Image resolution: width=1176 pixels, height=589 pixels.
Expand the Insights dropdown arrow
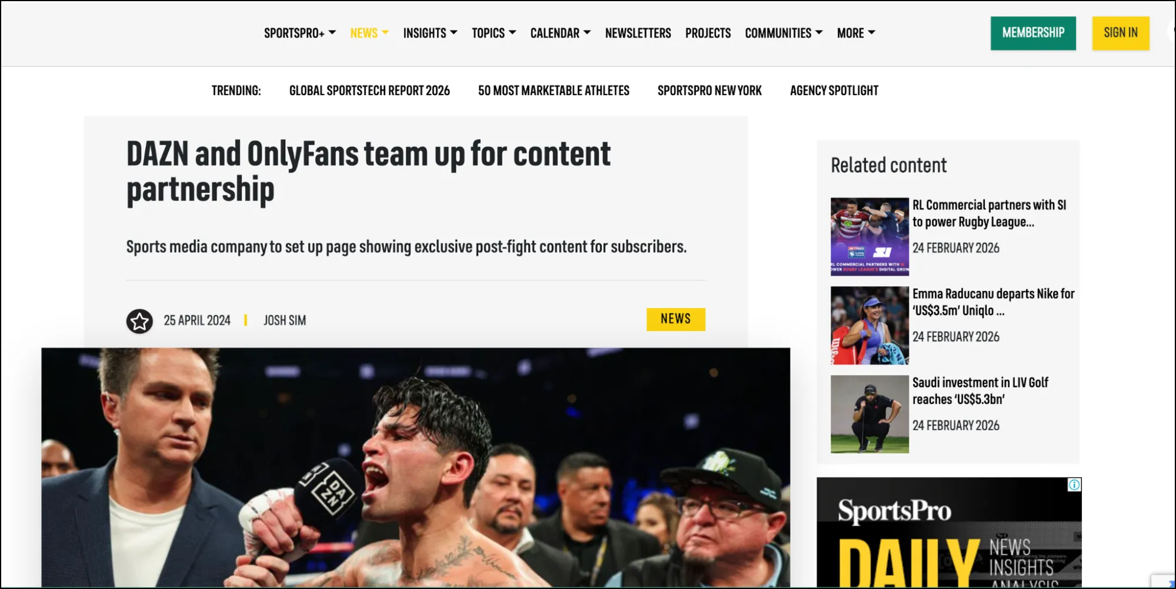coord(453,33)
